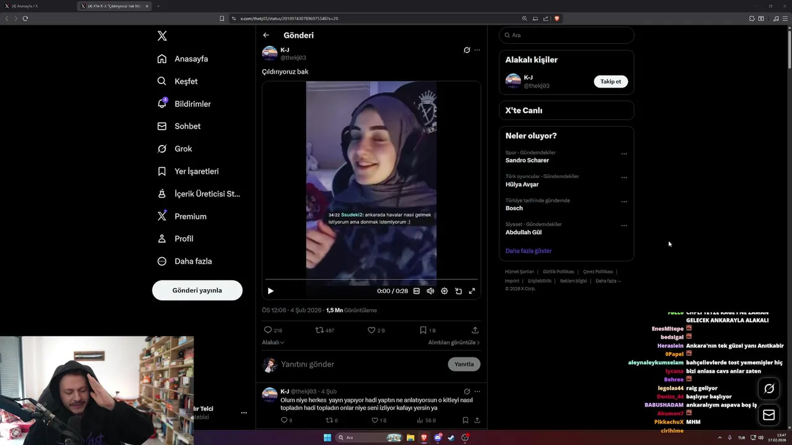
Task: Play the video in the post
Action: pyautogui.click(x=270, y=291)
